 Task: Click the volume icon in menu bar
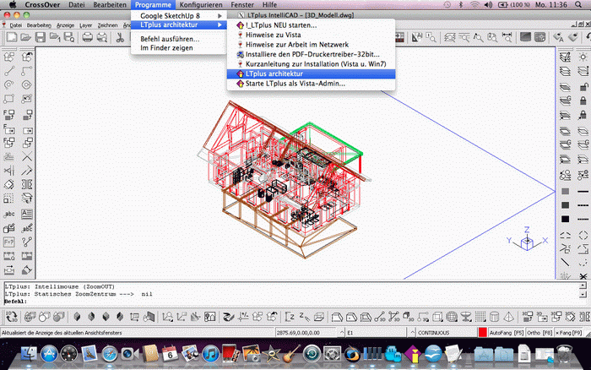pos(489,4)
